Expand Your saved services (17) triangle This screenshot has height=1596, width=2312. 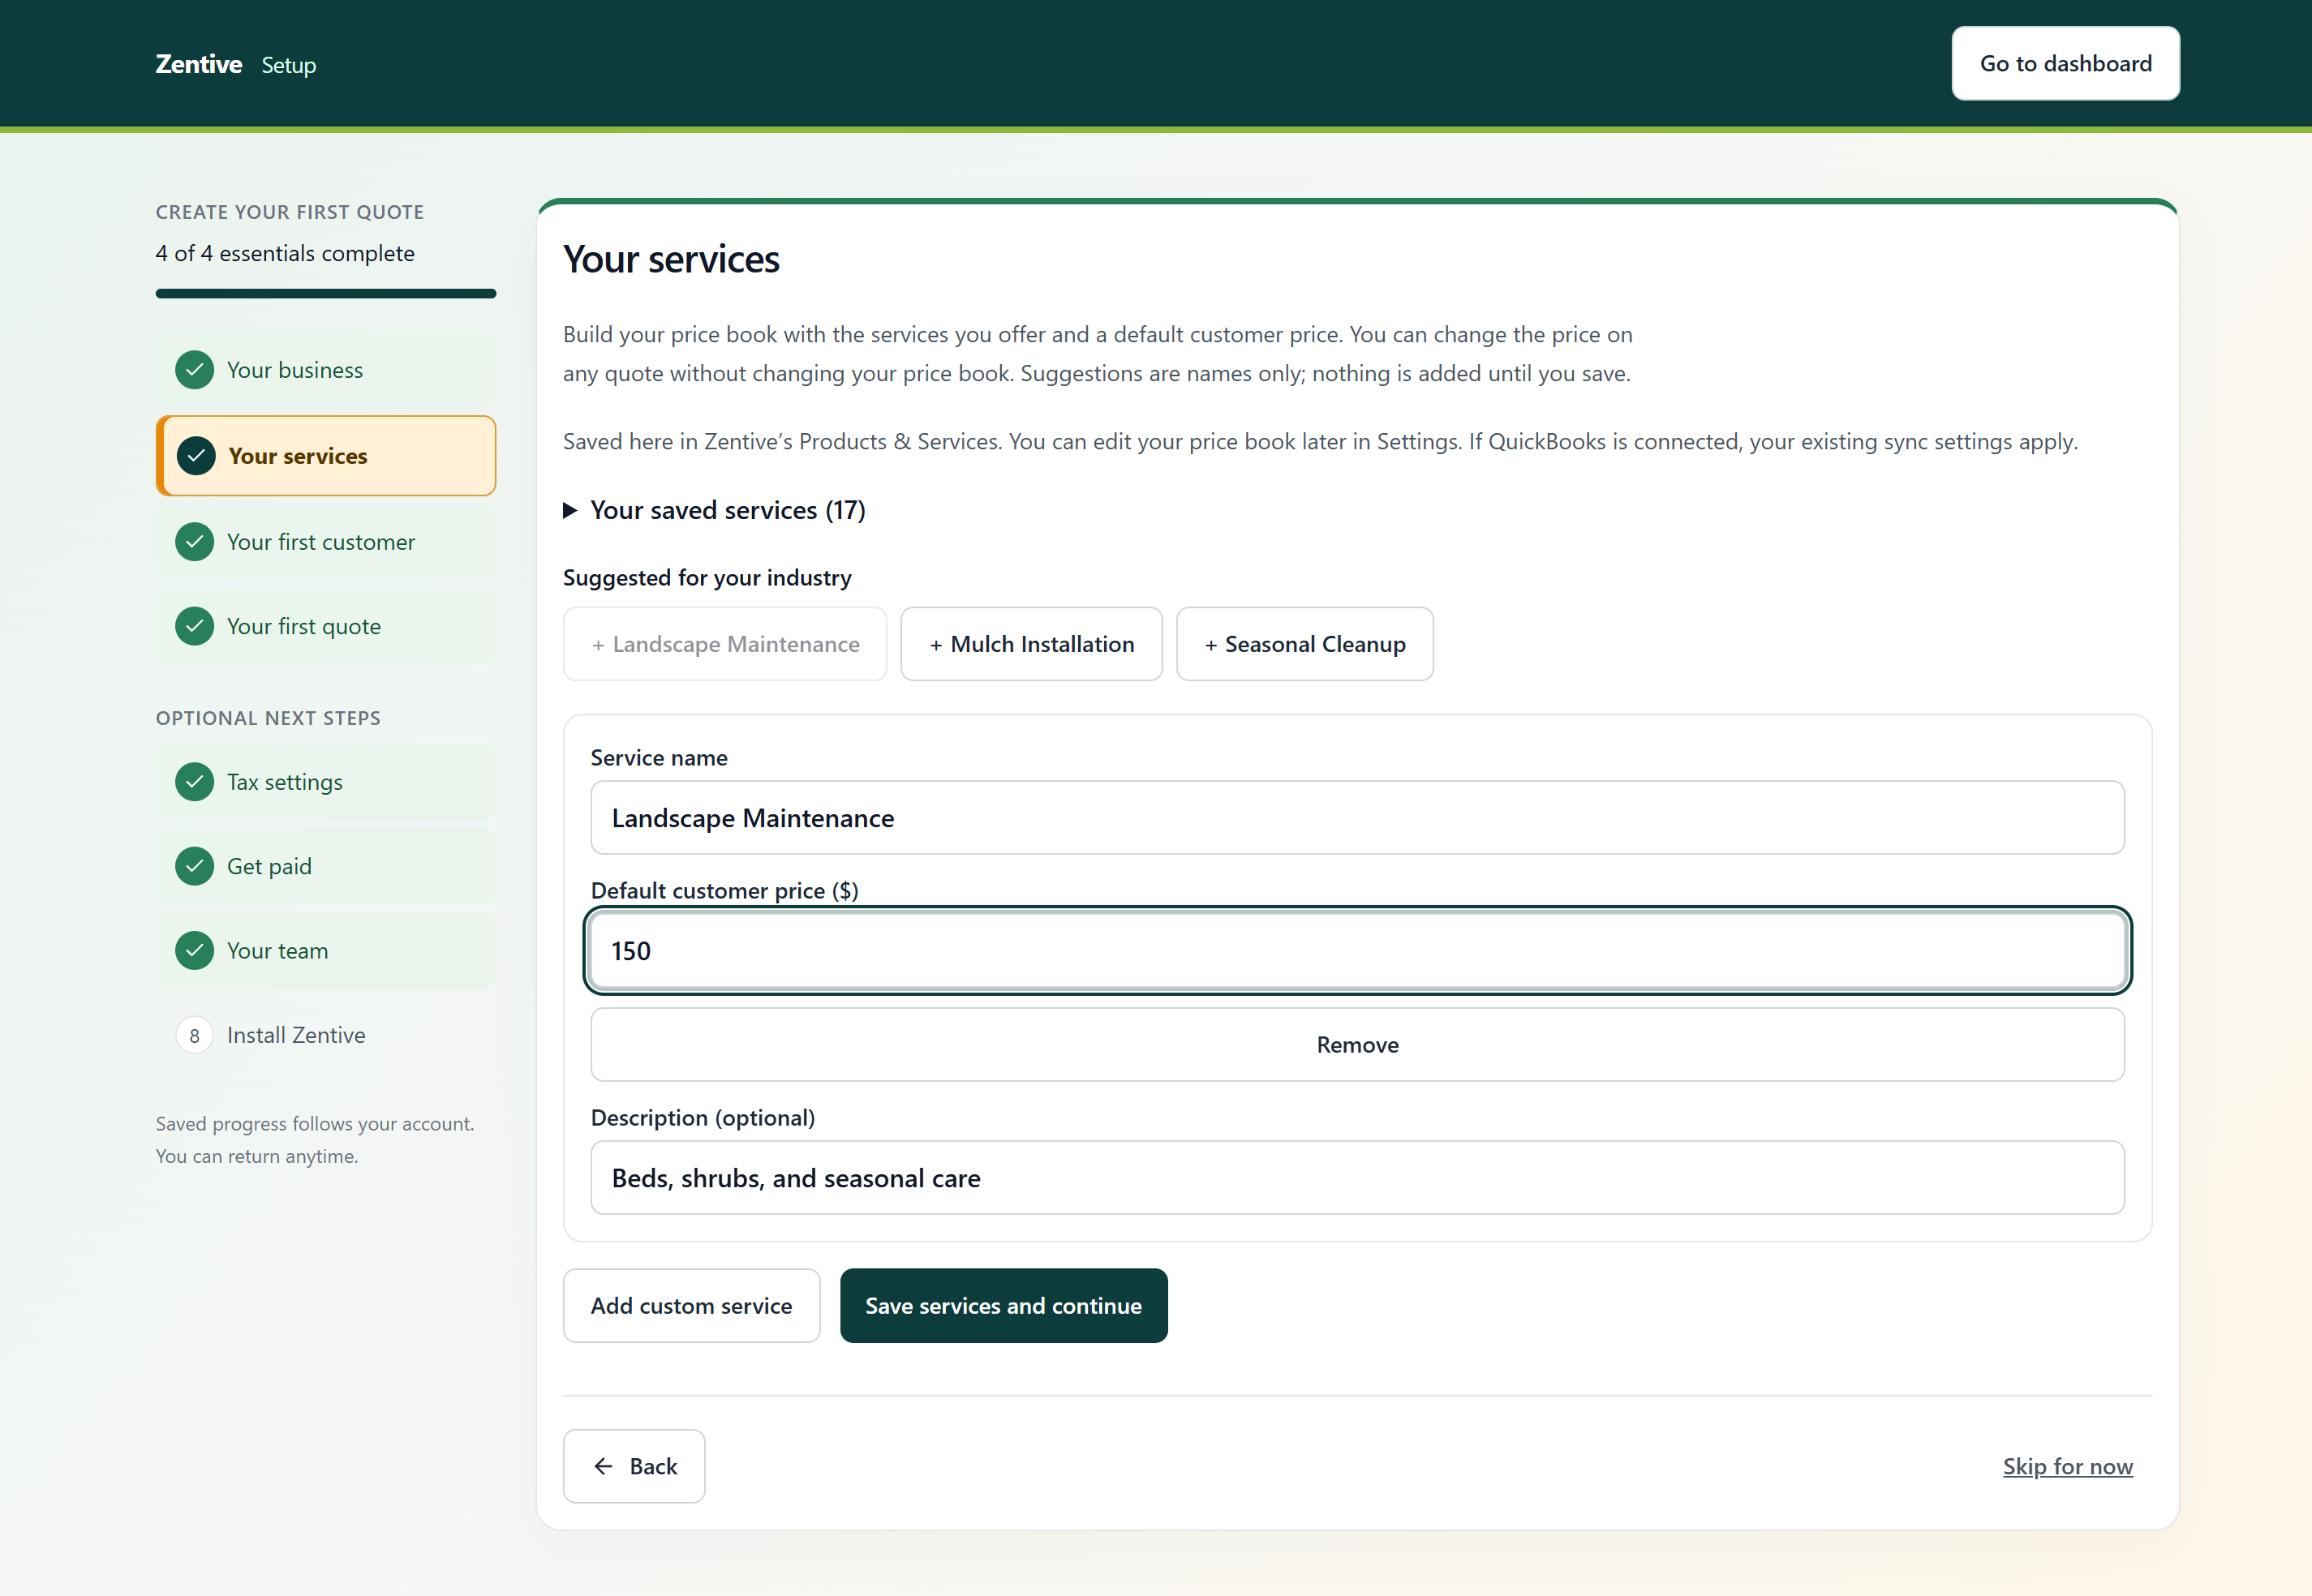click(570, 511)
